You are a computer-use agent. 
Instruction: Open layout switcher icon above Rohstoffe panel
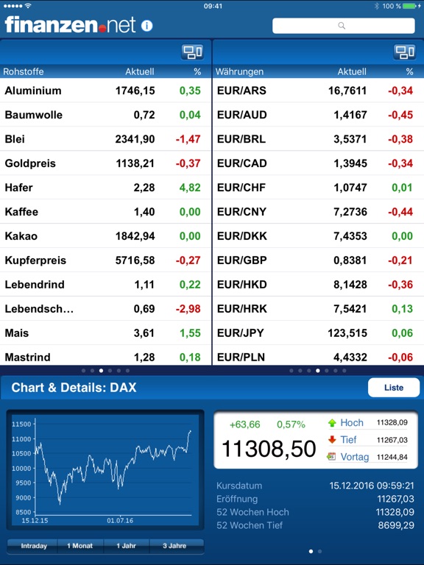[192, 52]
